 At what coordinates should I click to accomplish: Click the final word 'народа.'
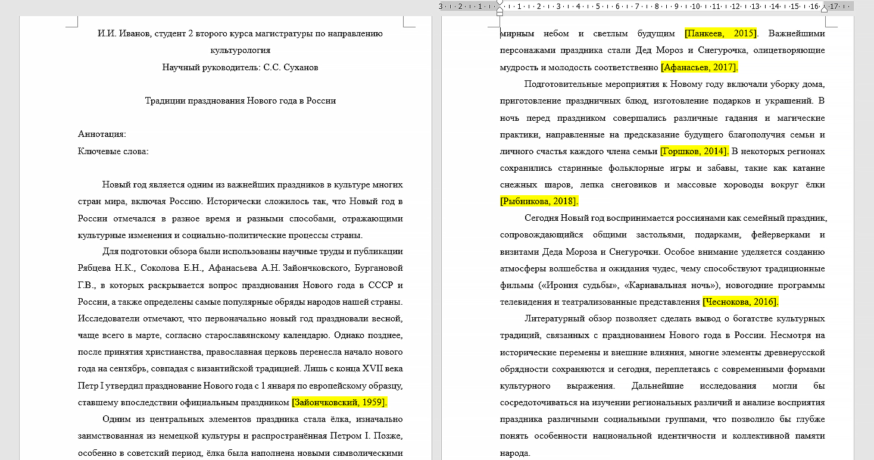(x=515, y=453)
